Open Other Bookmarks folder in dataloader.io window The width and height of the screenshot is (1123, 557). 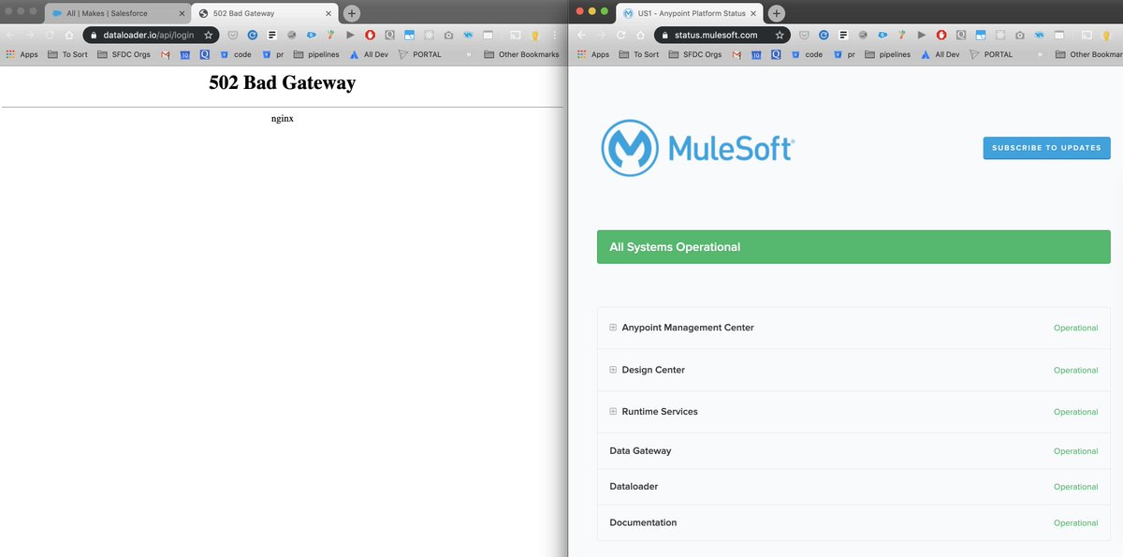[521, 54]
